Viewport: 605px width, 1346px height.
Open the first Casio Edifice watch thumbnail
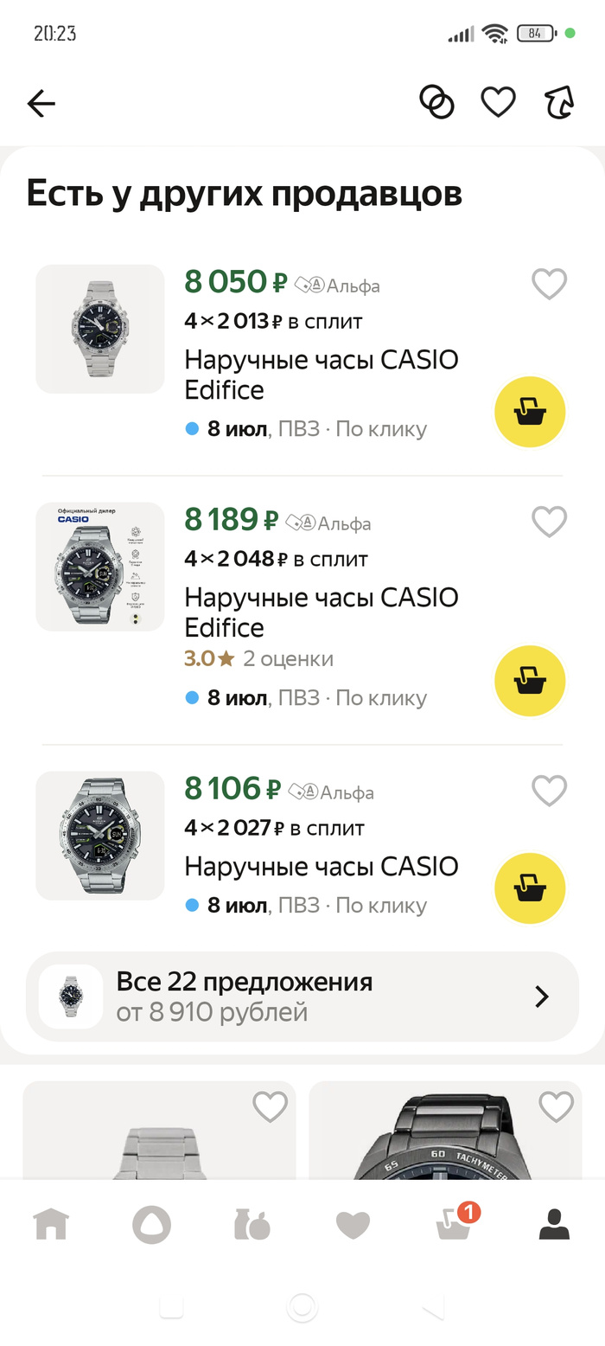point(100,329)
